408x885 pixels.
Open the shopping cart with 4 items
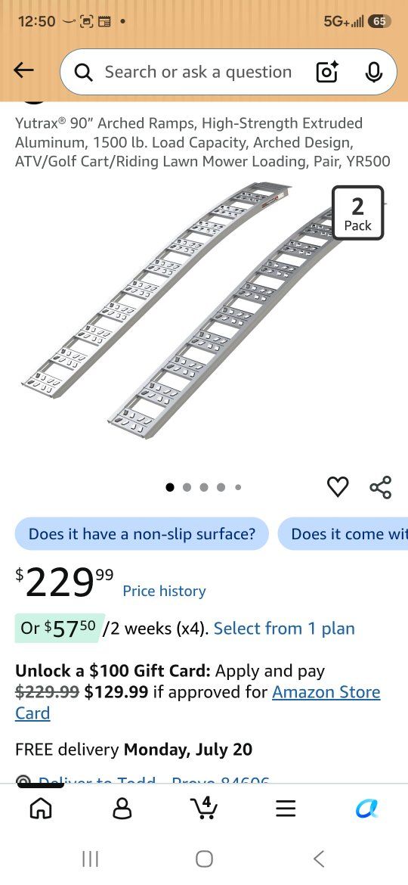pos(204,808)
